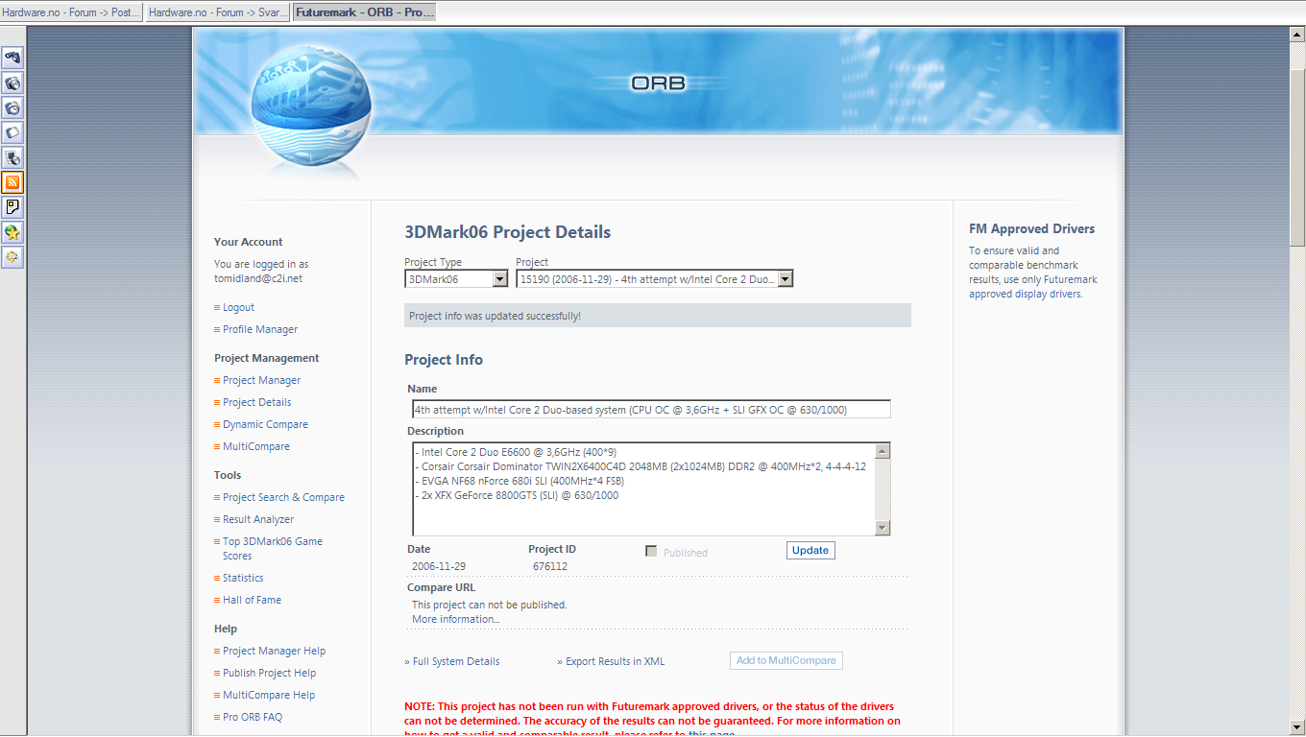The width and height of the screenshot is (1306, 737).
Task: Click the More information... link
Action: tap(455, 620)
